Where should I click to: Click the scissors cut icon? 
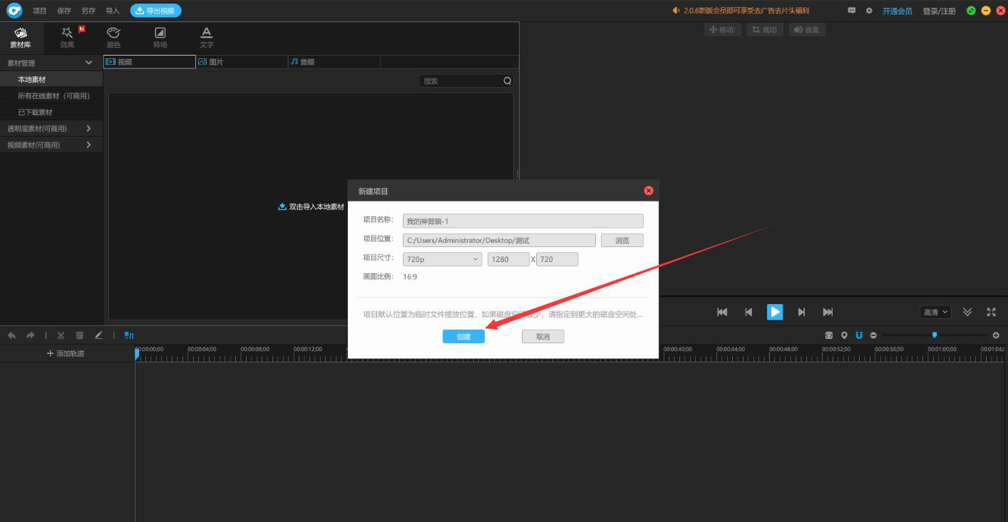pyautogui.click(x=61, y=335)
